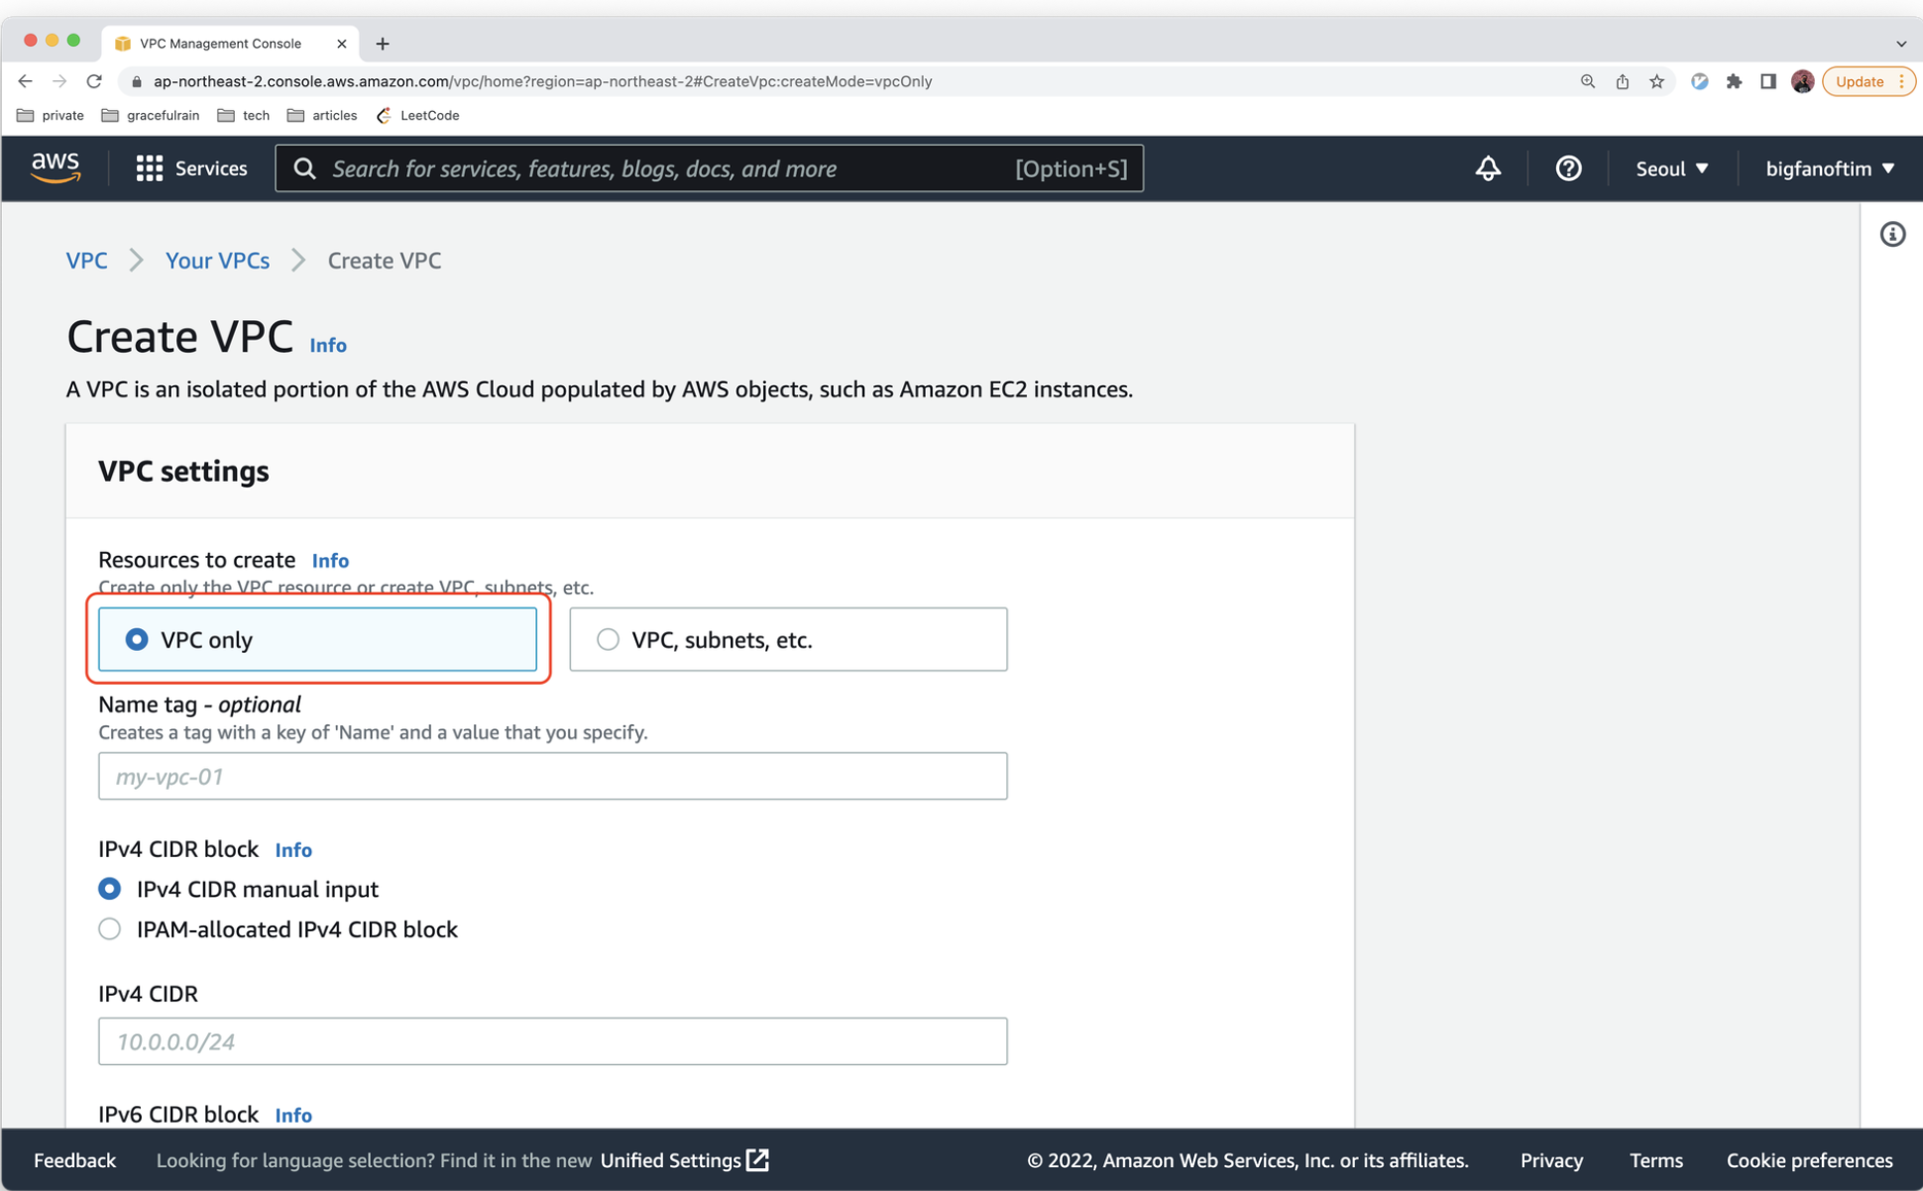Choose IPAM-allocated IPv4 CIDR block
Image resolution: width=1923 pixels, height=1191 pixels.
pyautogui.click(x=110, y=929)
